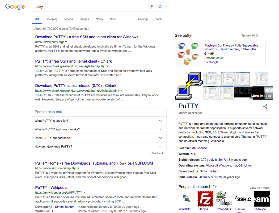Screen dimensions: 279x213
Task: Start voice search with microphone icon
Action: click(x=152, y=7)
